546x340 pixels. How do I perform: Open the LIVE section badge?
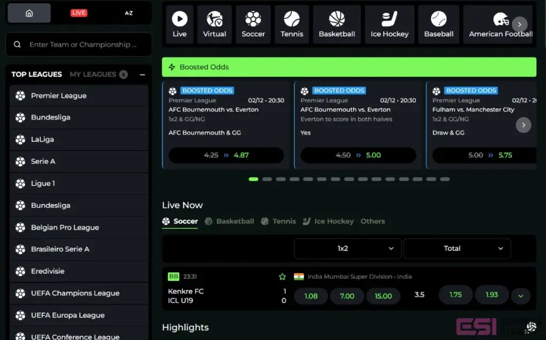pos(79,13)
